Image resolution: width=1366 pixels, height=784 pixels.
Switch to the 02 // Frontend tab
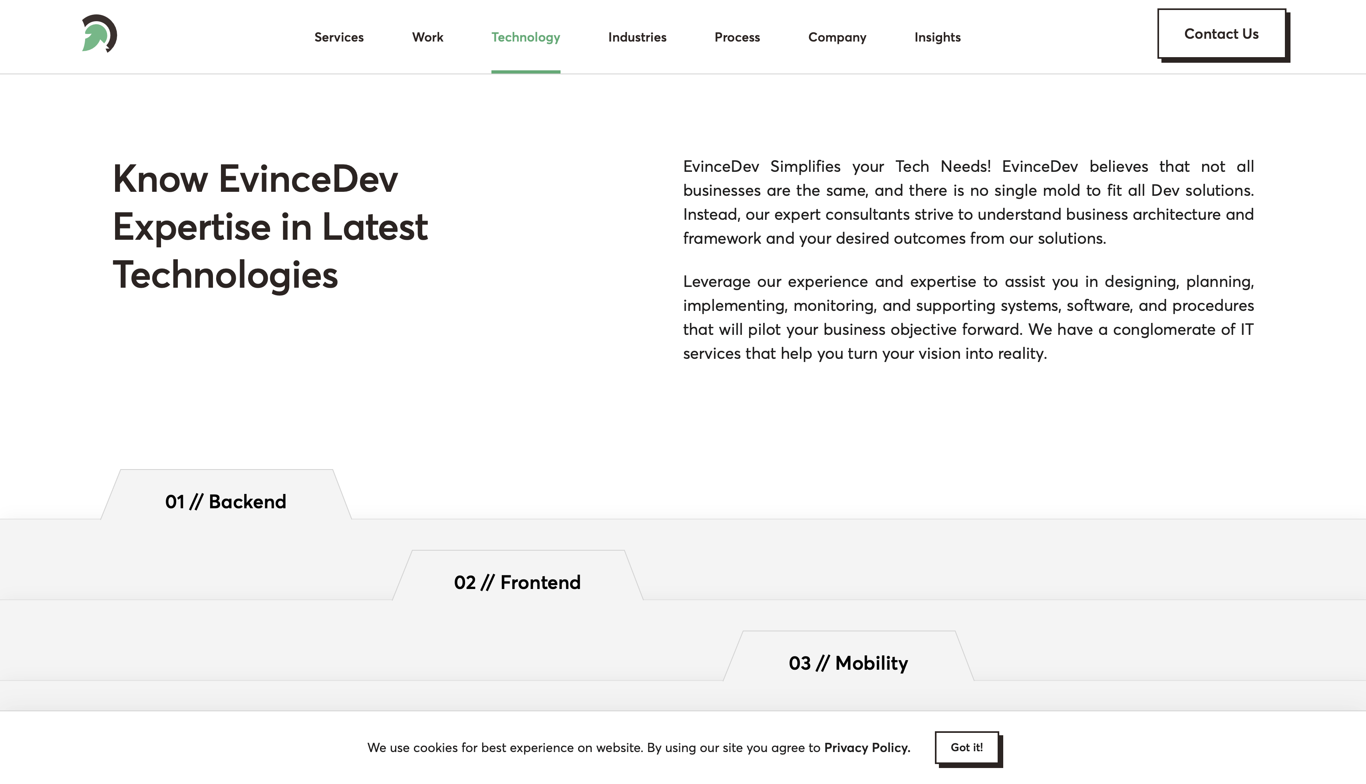pyautogui.click(x=517, y=582)
